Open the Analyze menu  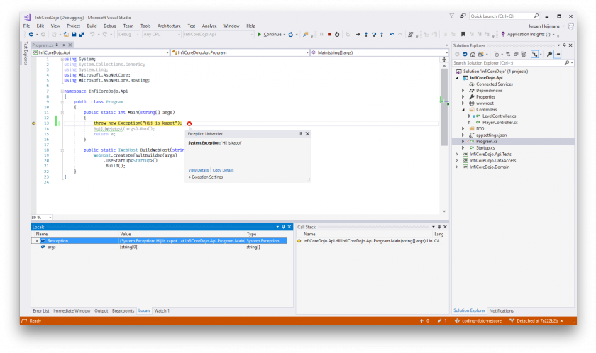point(209,26)
